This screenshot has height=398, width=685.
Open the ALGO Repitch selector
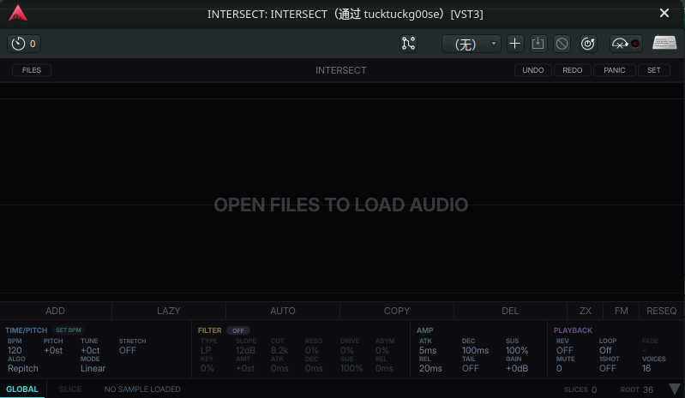pos(22,368)
